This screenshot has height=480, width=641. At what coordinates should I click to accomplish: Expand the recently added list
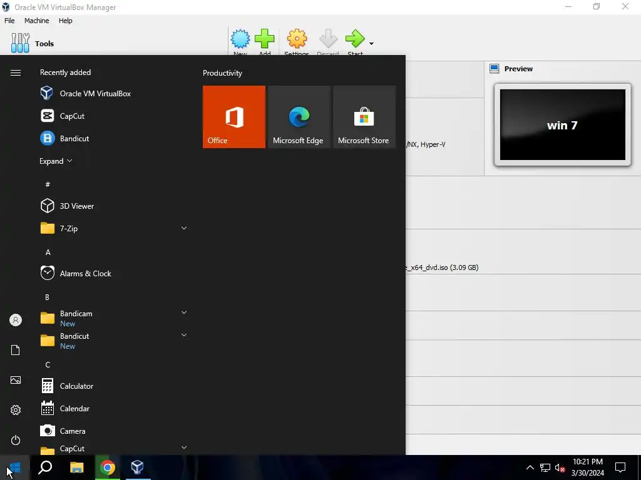tap(56, 161)
